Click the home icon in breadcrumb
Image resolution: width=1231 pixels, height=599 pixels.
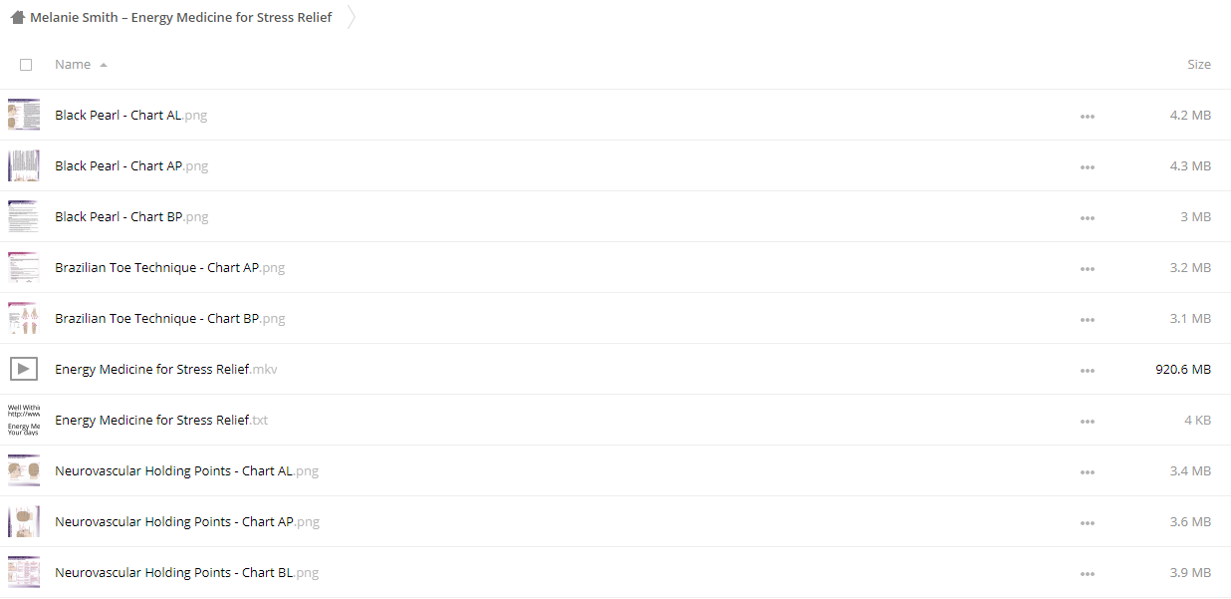point(17,18)
